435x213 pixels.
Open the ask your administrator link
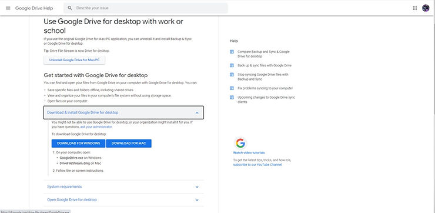coord(96,127)
